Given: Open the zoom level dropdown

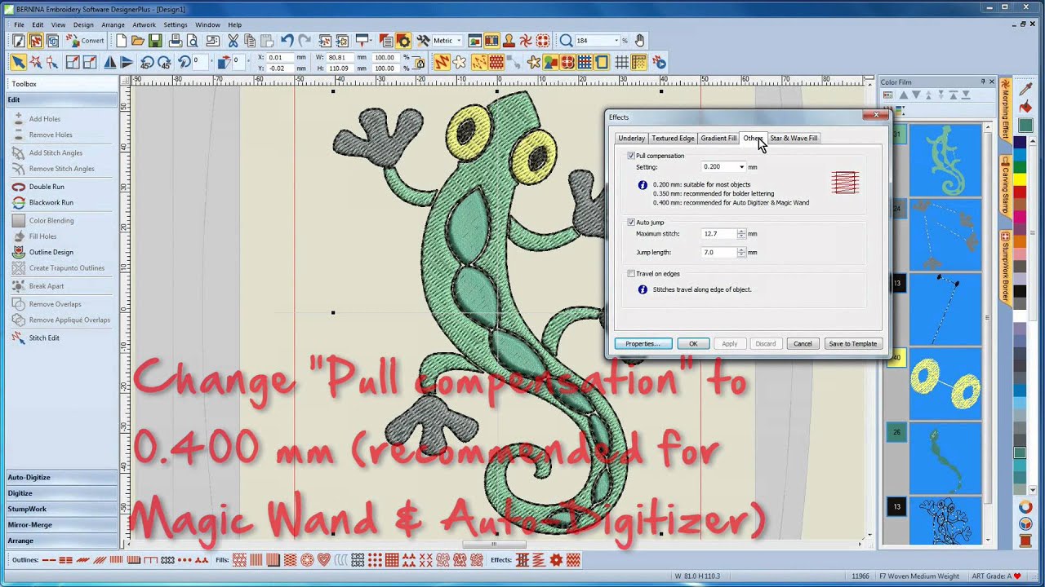Looking at the screenshot, I should (x=616, y=41).
